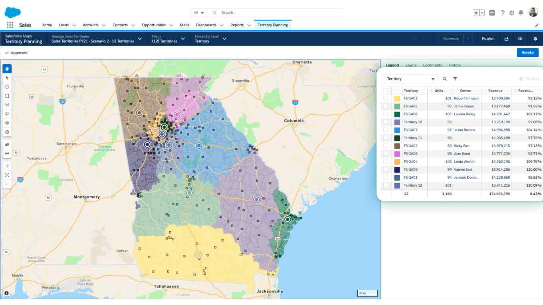Check the Territory 11 row checkbox
This screenshot has height=305, width=543.
(386, 138)
